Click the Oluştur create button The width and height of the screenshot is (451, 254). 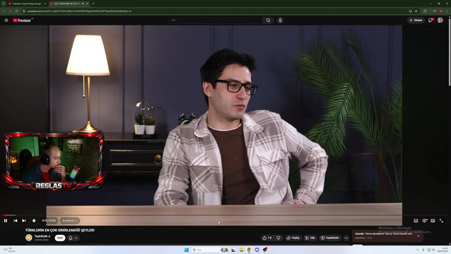pyautogui.click(x=416, y=20)
